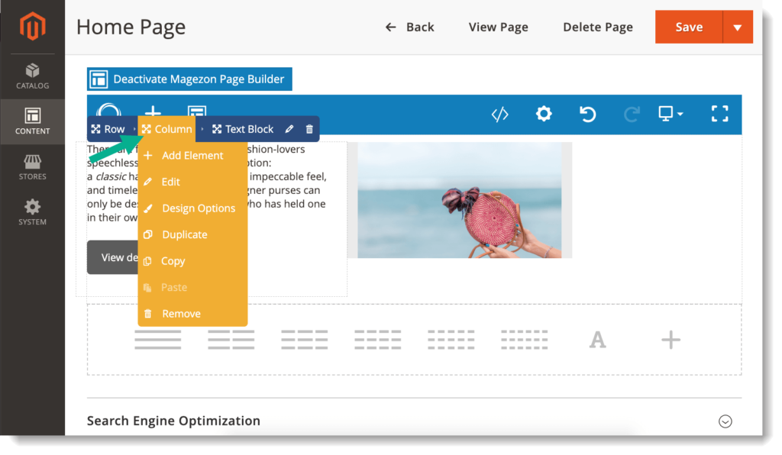Undo the last builder change
Screen dimensions: 782x455
coord(587,114)
